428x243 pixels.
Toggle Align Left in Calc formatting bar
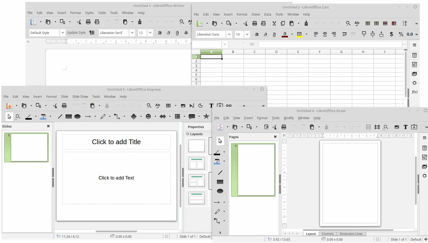click(316, 34)
